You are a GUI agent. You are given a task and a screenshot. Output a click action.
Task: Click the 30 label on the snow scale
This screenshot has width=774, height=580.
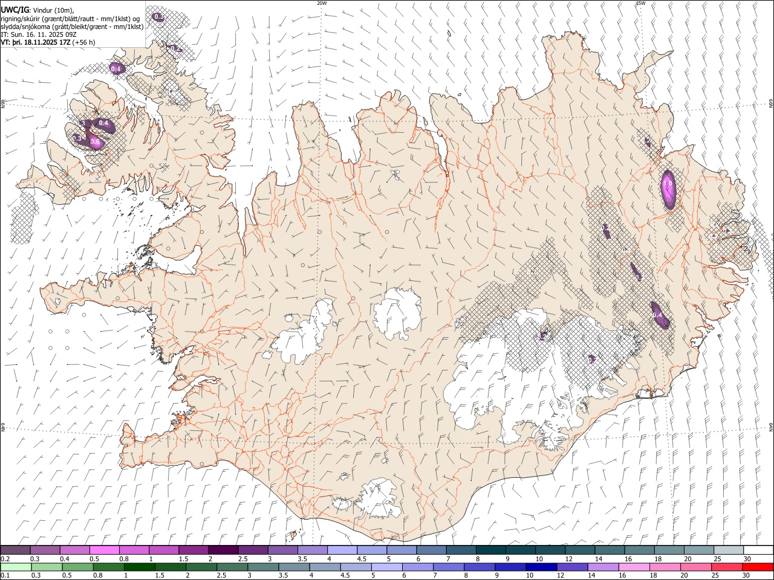[x=747, y=559]
